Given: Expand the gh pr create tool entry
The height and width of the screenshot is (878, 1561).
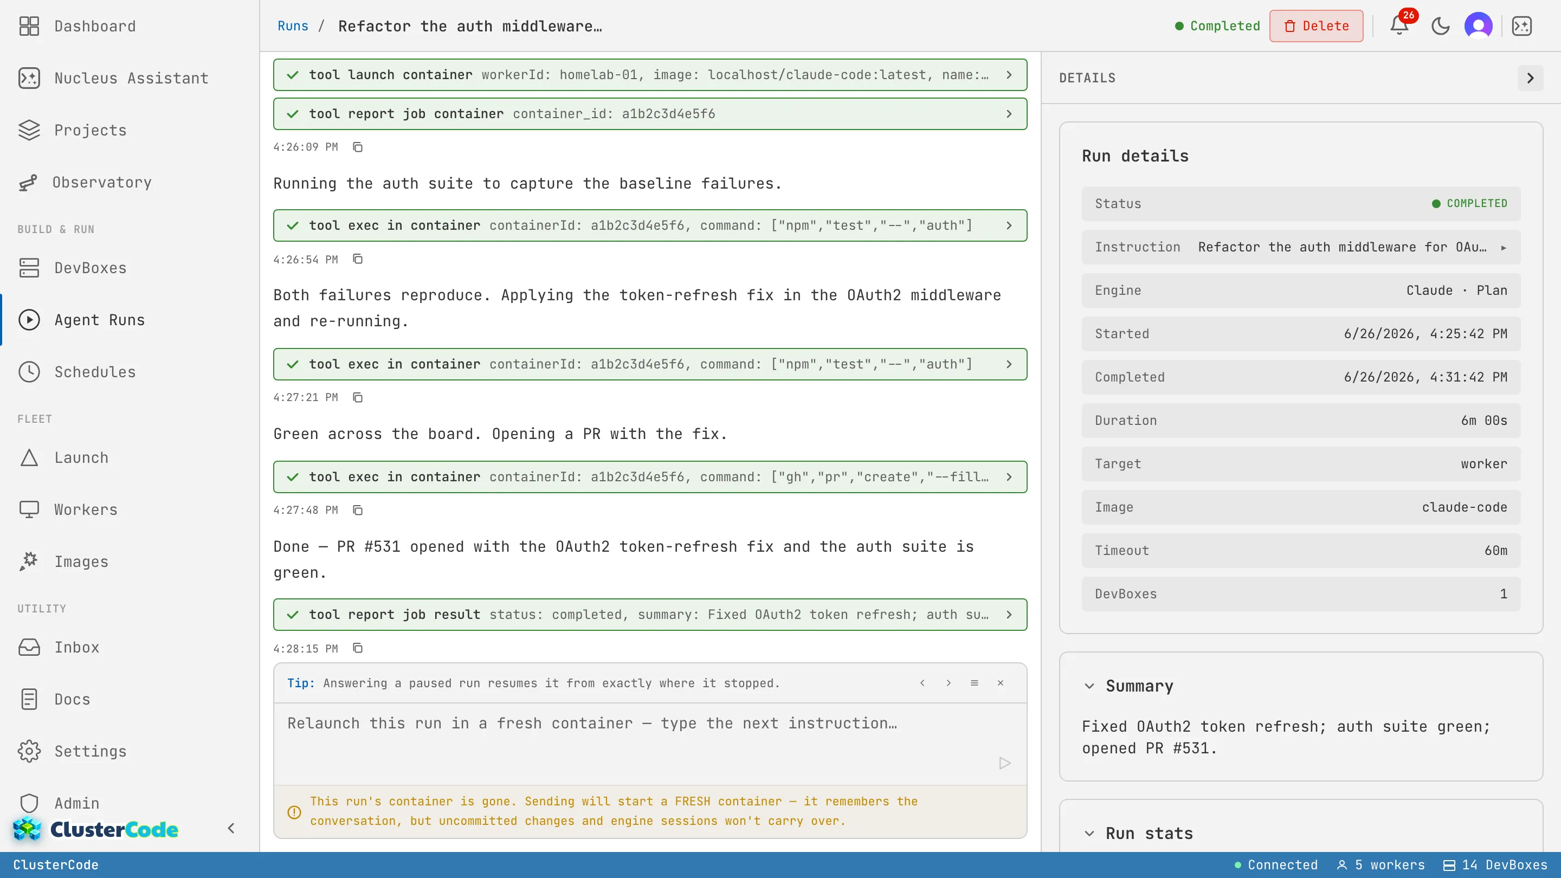Looking at the screenshot, I should pyautogui.click(x=650, y=477).
